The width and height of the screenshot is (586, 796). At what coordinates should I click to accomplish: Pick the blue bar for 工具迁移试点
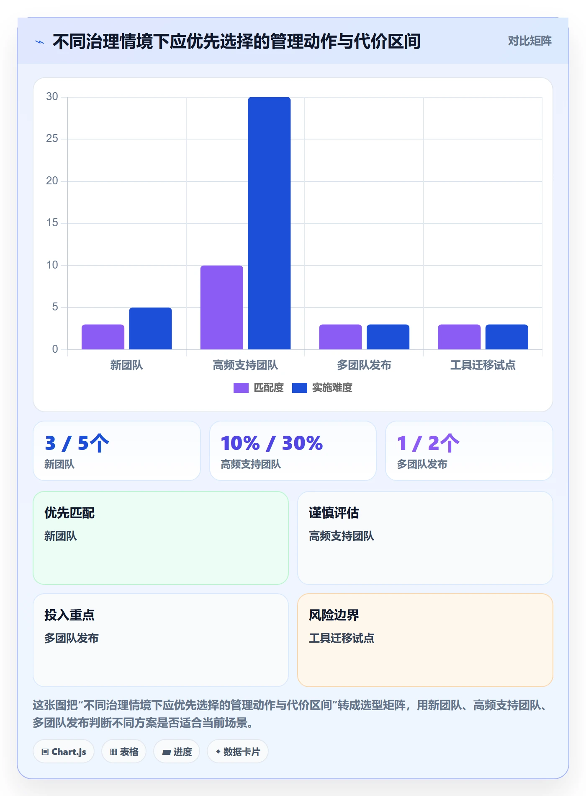coord(507,337)
